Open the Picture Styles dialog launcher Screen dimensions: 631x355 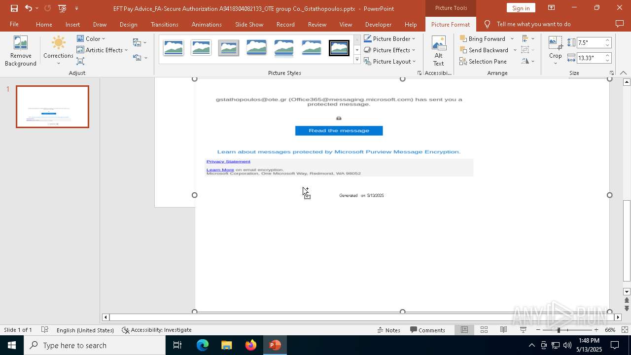tap(420, 73)
